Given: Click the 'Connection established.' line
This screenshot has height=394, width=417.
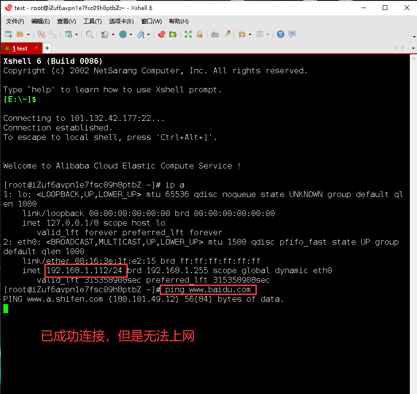Looking at the screenshot, I should 58,128.
